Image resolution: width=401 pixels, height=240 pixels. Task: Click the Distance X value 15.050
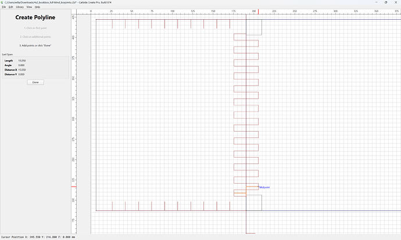tap(22, 70)
